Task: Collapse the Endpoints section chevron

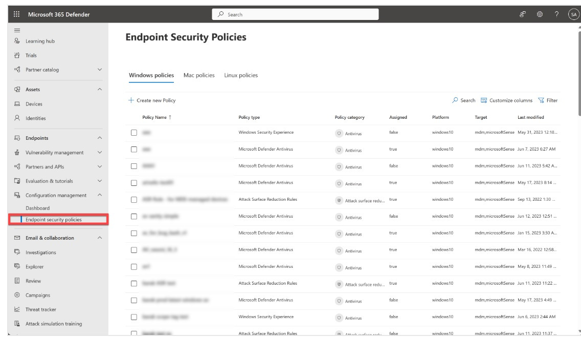Action: point(100,138)
